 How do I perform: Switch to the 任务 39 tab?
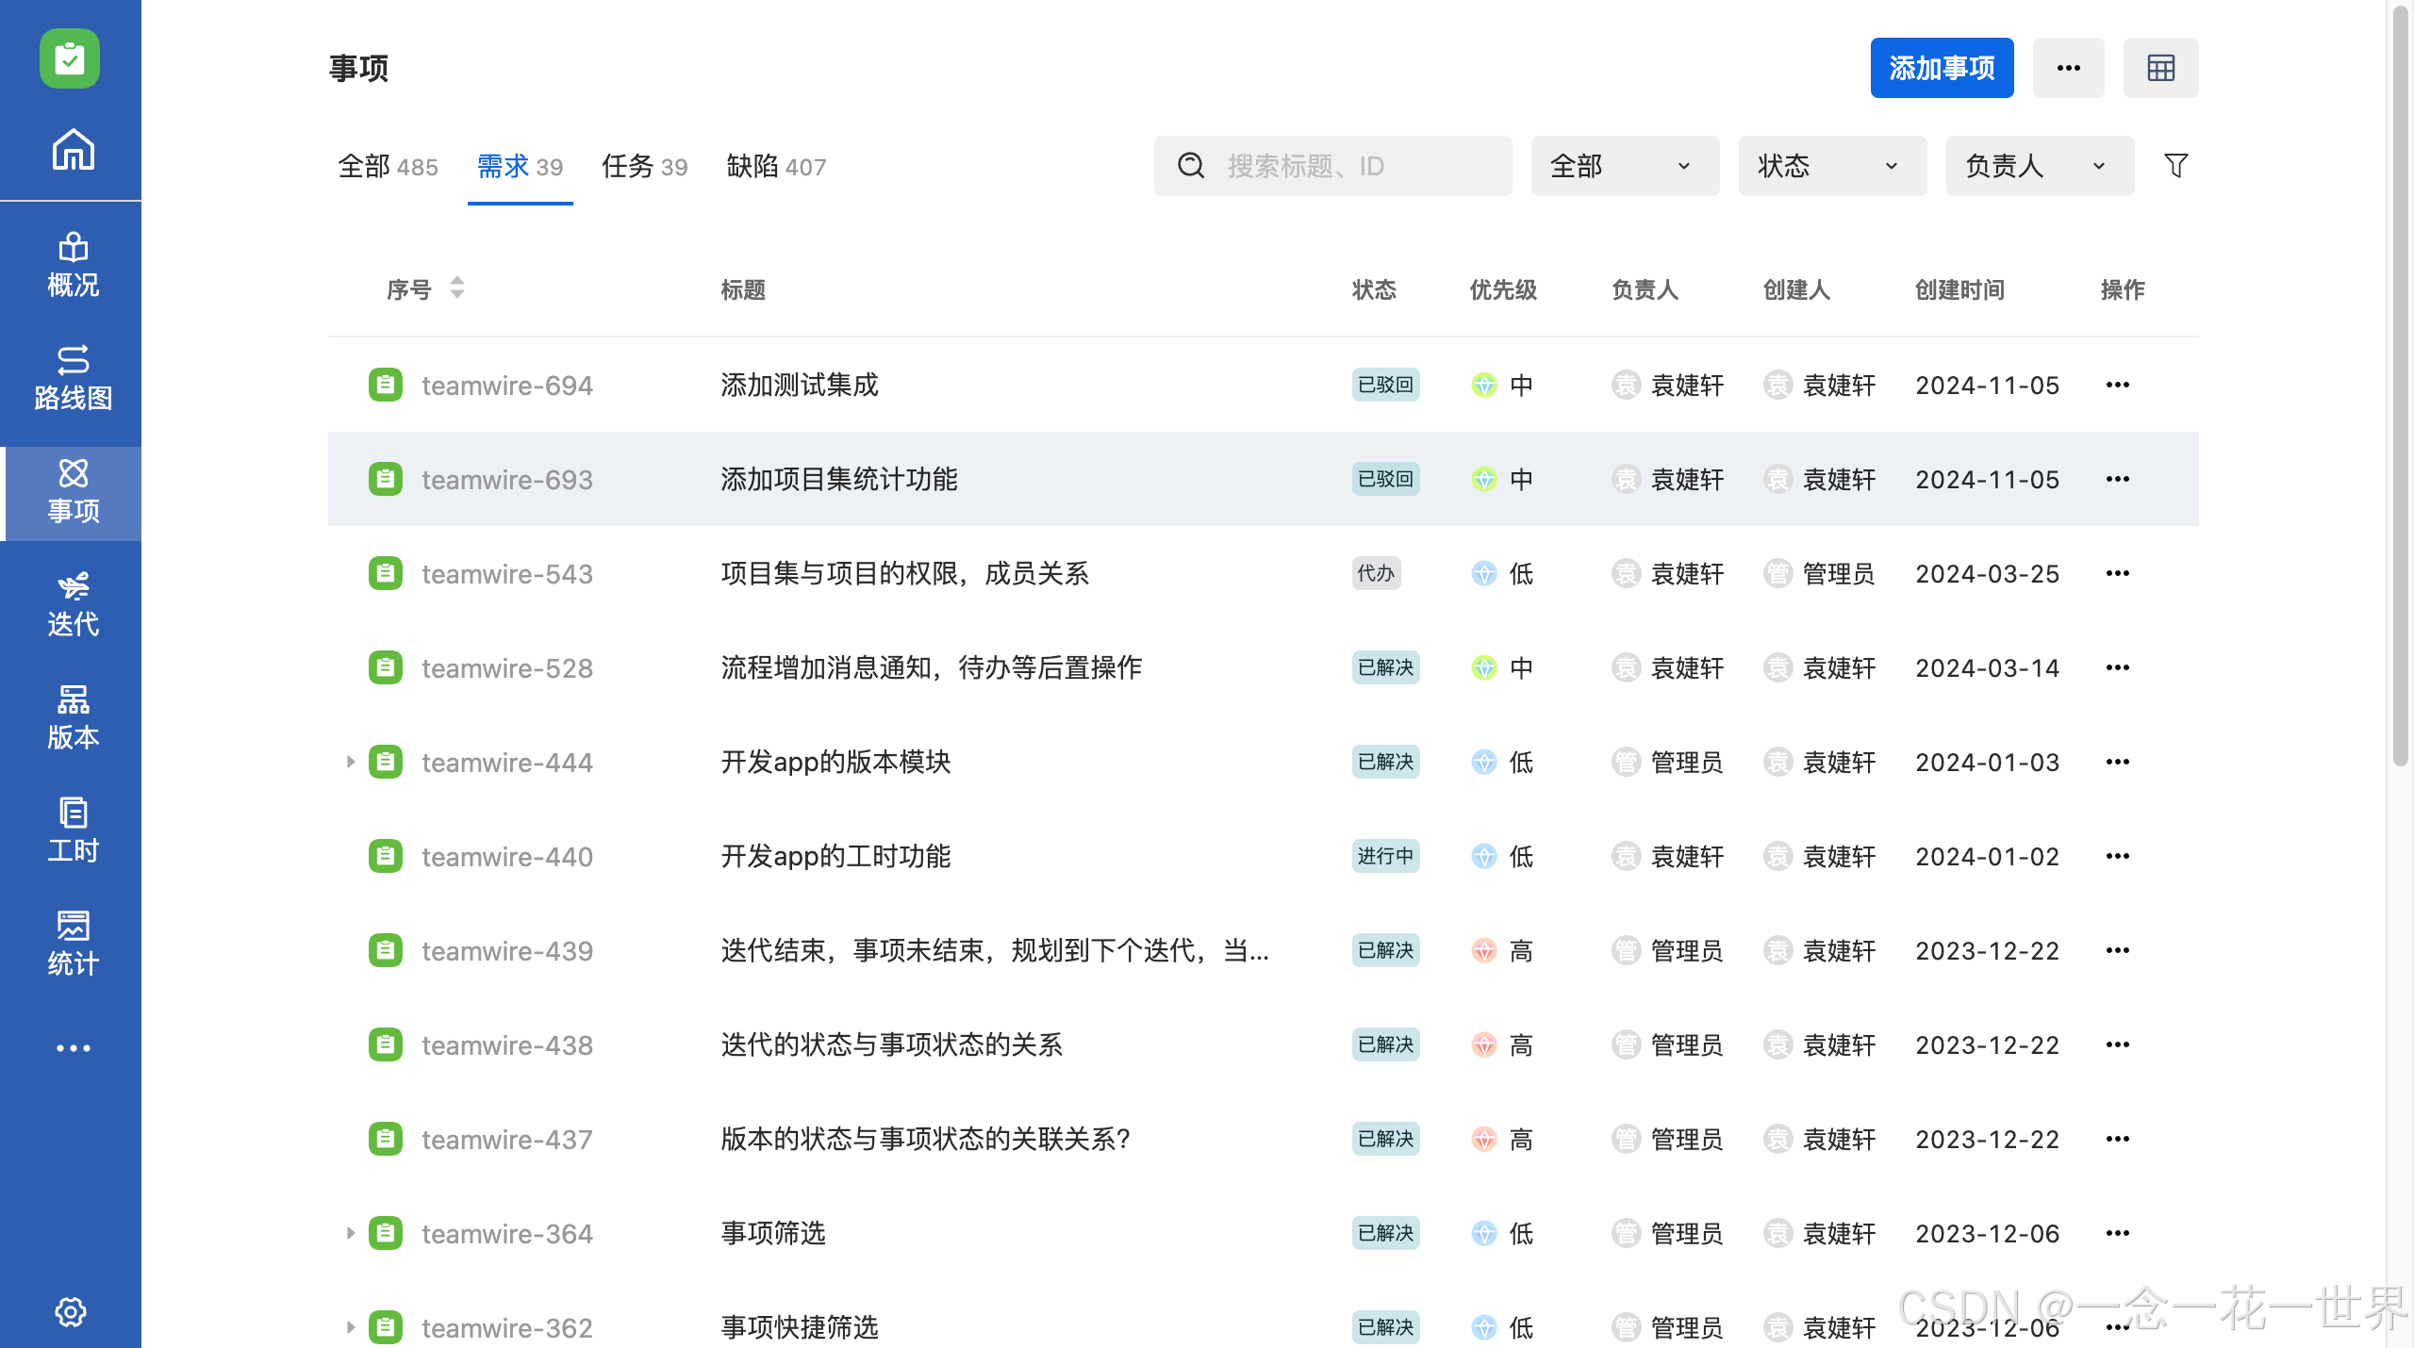coord(644,166)
